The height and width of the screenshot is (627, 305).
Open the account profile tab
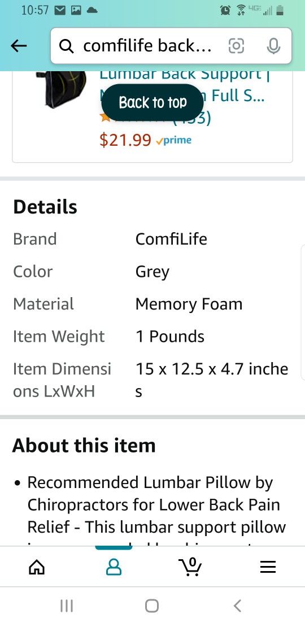pyautogui.click(x=114, y=567)
